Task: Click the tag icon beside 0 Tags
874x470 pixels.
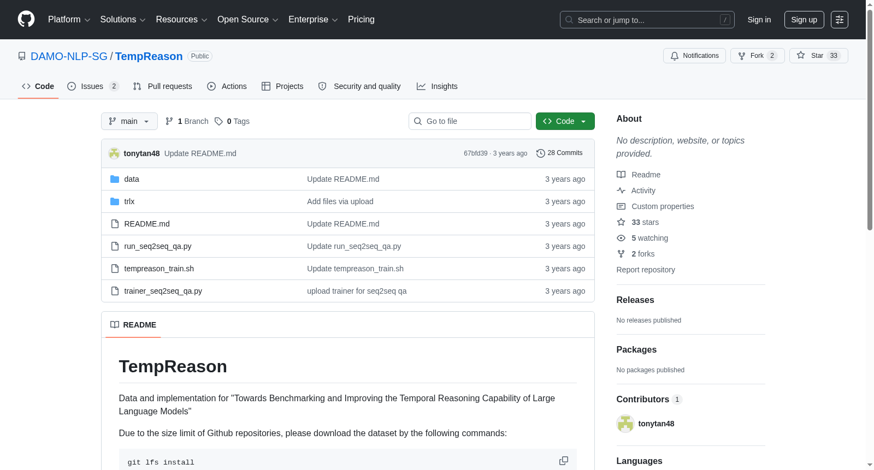Action: click(218, 121)
